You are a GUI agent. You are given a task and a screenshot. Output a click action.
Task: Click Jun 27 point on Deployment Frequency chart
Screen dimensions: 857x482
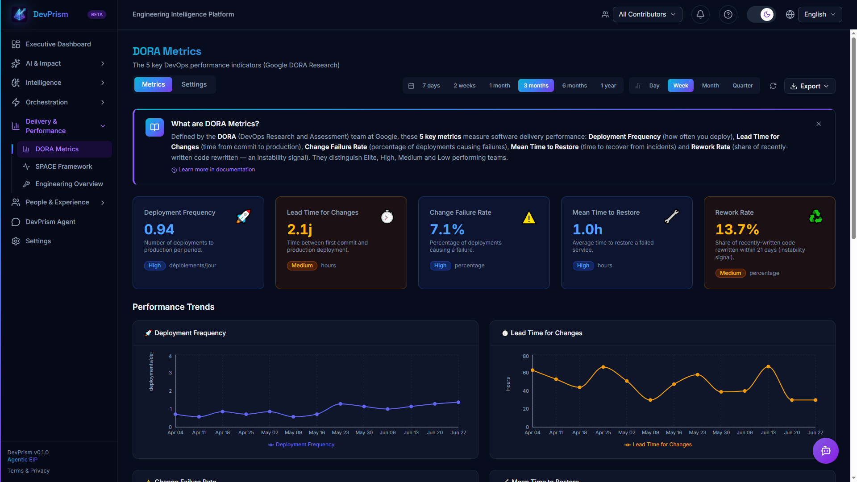pyautogui.click(x=458, y=403)
